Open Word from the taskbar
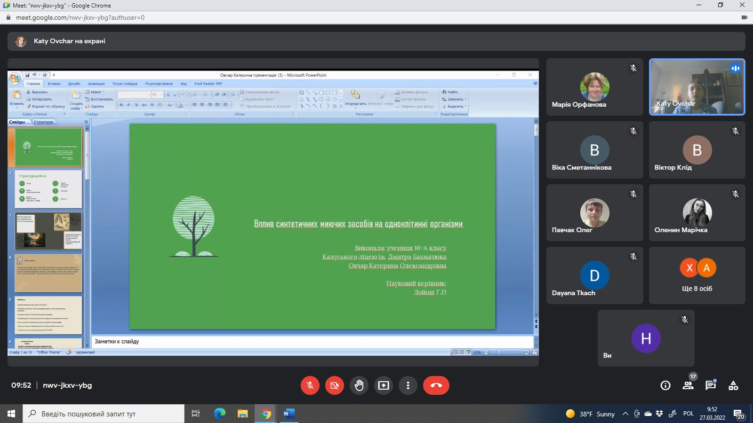Viewport: 753px width, 423px height. (289, 414)
